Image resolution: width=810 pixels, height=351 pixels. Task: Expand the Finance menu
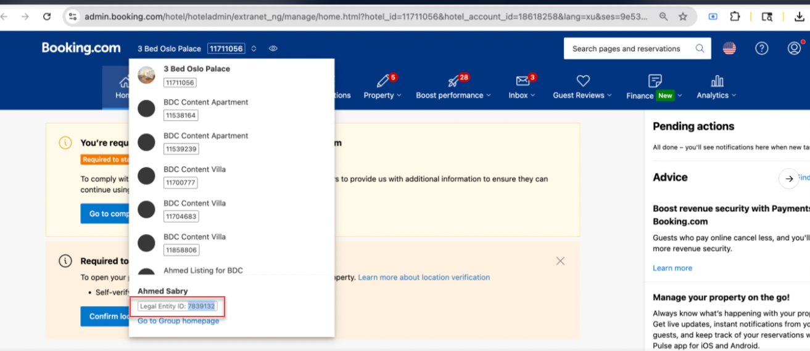tap(655, 95)
